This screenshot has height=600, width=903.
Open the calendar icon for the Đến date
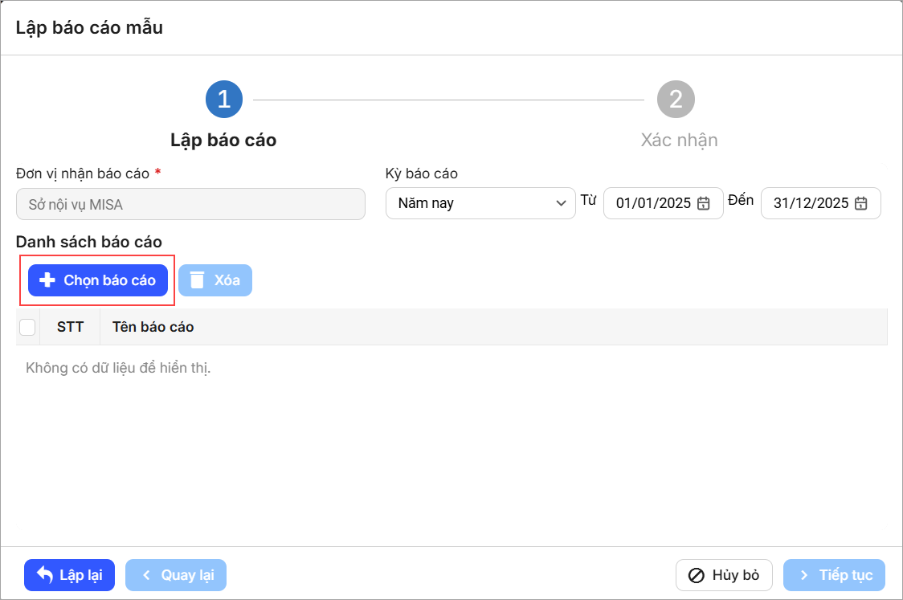860,203
